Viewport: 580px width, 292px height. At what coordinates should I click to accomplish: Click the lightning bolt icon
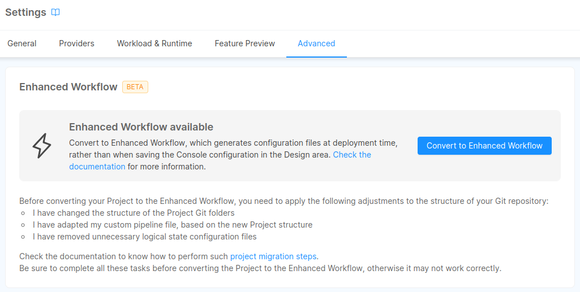coord(42,146)
